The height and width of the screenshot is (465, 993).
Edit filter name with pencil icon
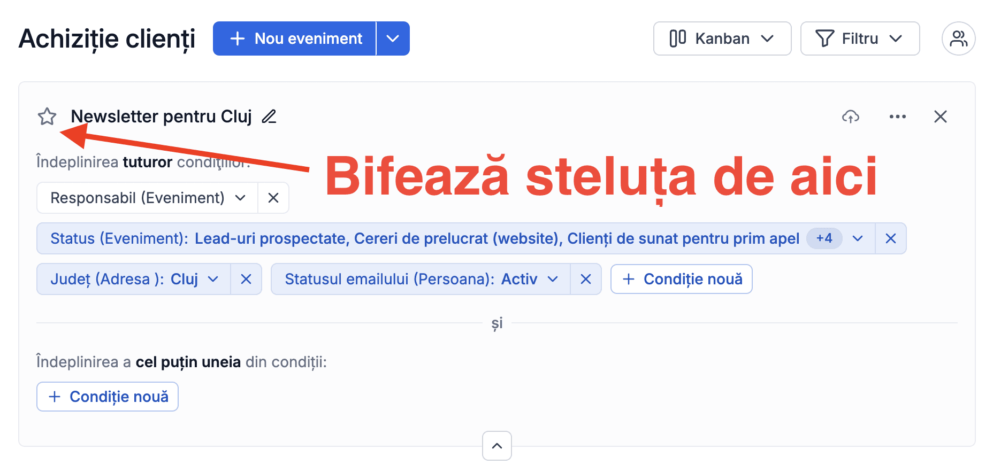269,117
